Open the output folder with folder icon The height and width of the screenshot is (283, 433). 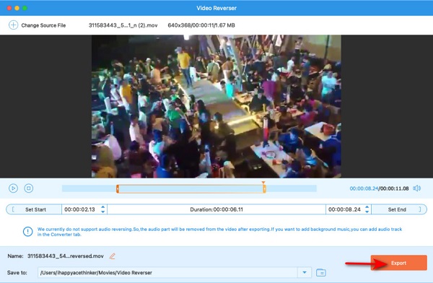point(321,272)
